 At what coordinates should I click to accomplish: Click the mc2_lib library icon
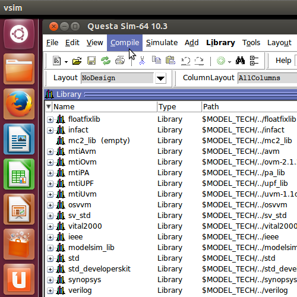[x=61, y=141]
